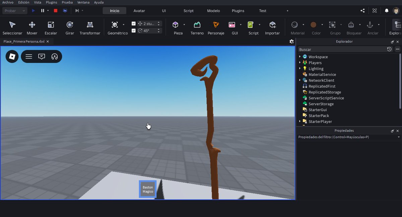The image size is (402, 217).
Task: Switch to the Test tab
Action: [263, 11]
